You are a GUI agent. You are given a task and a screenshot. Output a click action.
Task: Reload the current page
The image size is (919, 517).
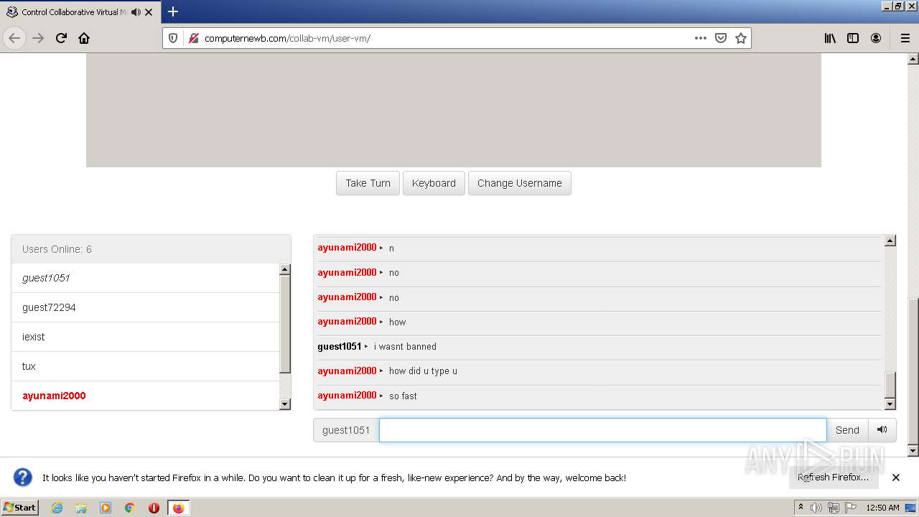point(61,38)
